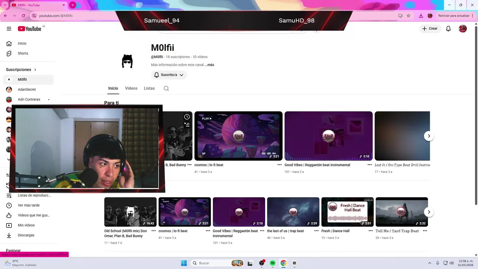Open the Suscrito/a notification dropdown
Screen dimensions: 478x269
(169, 75)
